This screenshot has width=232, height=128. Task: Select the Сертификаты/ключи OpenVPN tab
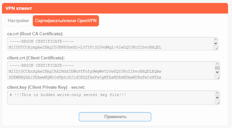click(66, 21)
